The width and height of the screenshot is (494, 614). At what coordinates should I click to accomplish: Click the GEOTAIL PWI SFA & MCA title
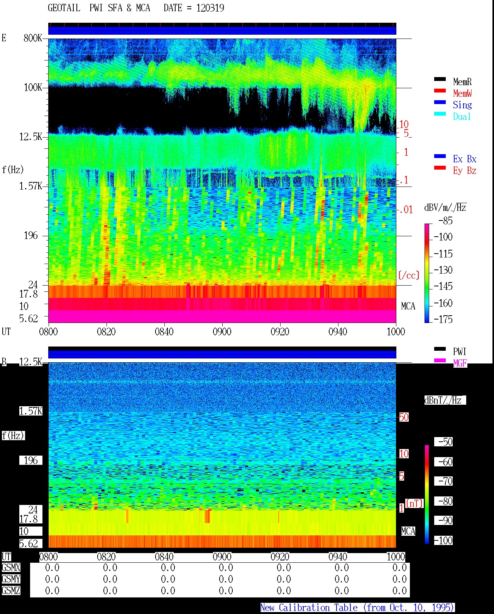[x=136, y=8]
